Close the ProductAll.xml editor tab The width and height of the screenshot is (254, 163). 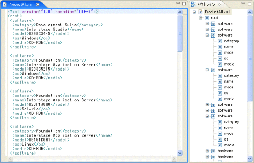click(x=38, y=4)
